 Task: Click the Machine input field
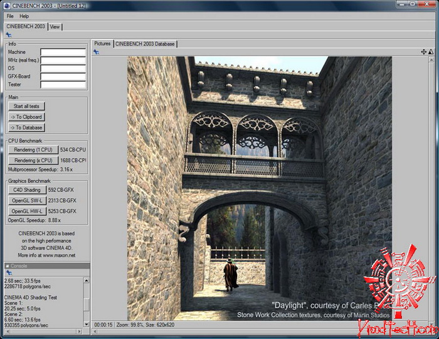pos(63,52)
